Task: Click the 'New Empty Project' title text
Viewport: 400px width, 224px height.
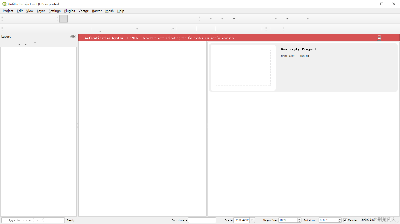Action: click(x=299, y=49)
